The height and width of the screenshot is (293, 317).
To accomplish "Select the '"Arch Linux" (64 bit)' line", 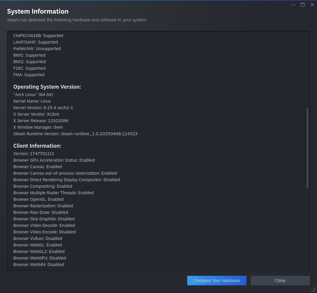I will coord(33,95).
